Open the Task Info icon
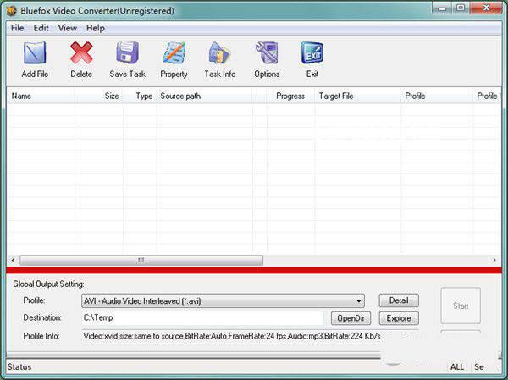 pos(219,52)
